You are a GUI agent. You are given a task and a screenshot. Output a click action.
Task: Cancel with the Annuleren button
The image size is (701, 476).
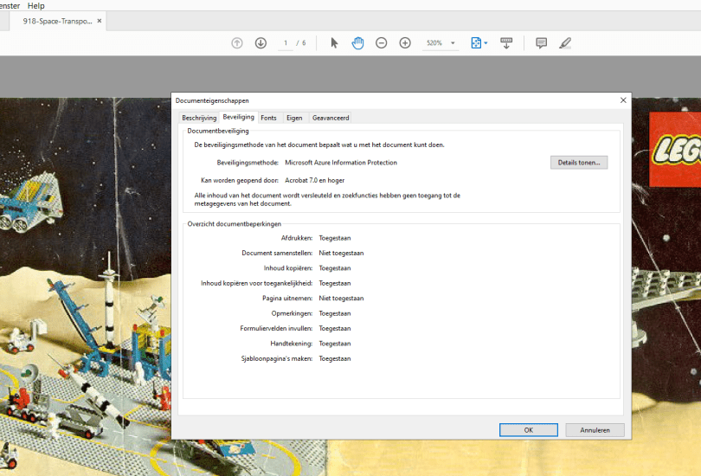tap(595, 430)
